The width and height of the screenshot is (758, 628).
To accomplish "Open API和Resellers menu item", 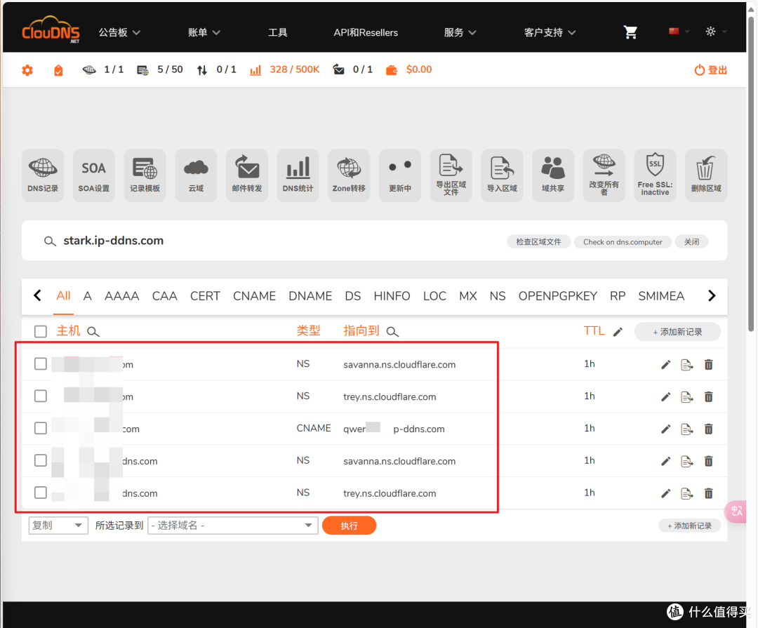I will point(366,32).
